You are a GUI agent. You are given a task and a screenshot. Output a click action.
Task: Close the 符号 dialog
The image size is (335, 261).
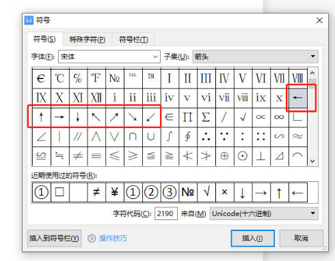319,20
